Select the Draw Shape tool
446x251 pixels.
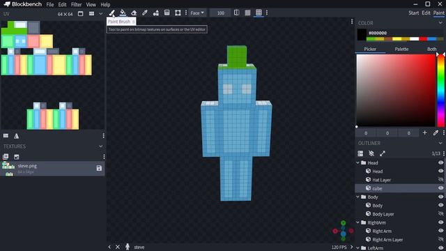click(x=156, y=13)
